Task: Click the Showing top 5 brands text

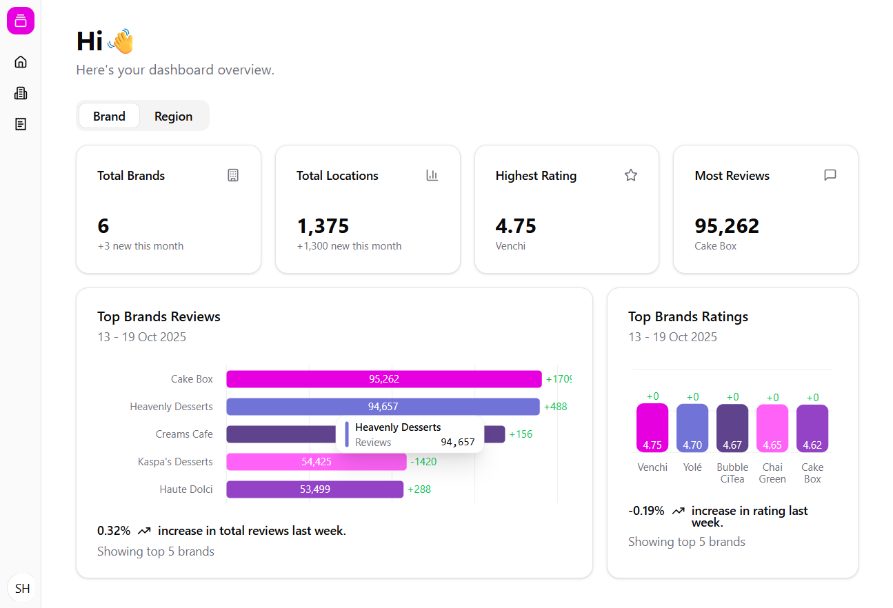Action: click(x=155, y=551)
